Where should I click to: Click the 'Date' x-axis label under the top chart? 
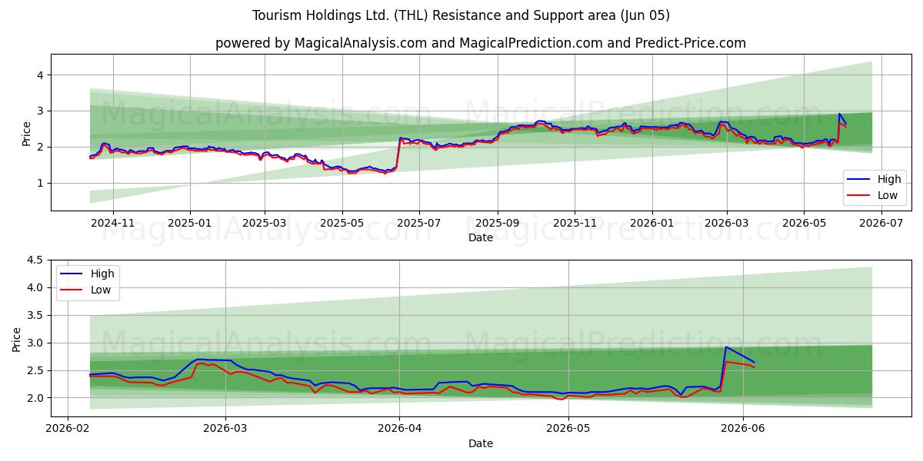(481, 238)
